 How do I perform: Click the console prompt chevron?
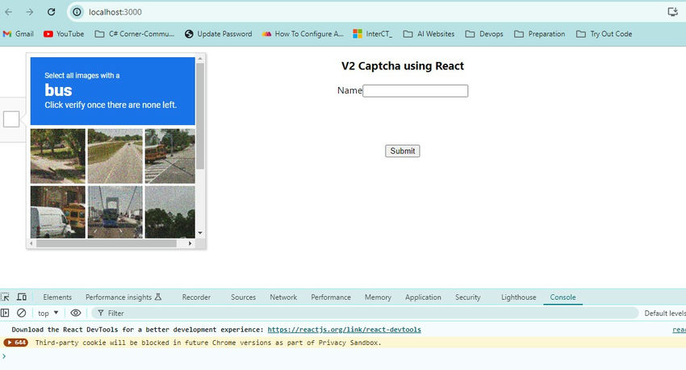(x=4, y=356)
